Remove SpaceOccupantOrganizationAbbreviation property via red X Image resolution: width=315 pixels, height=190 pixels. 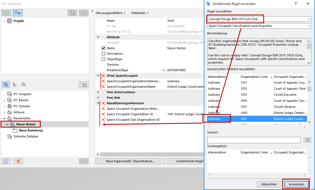(x=103, y=81)
